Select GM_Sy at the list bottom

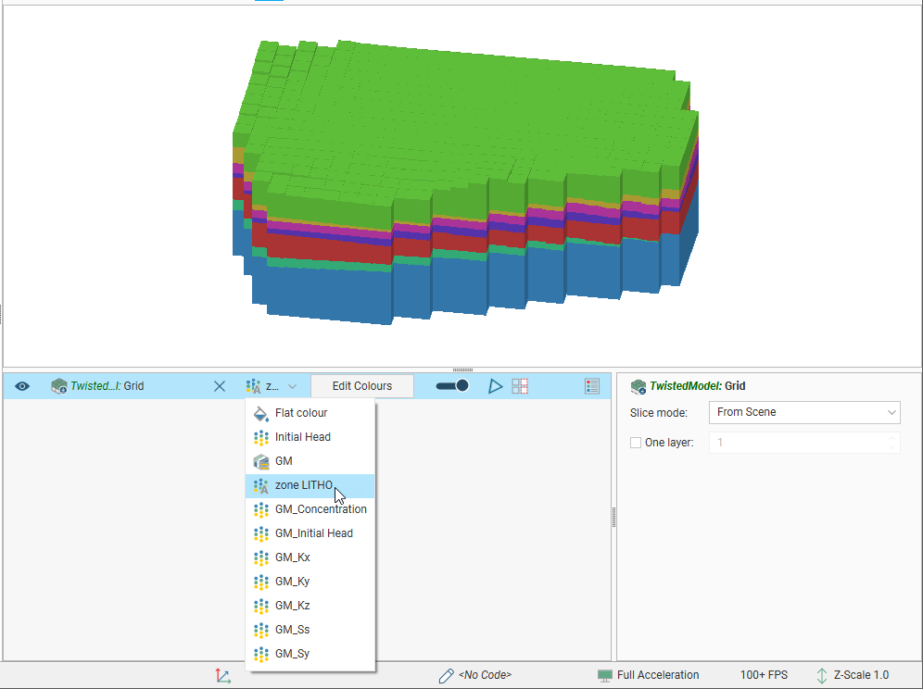[x=292, y=654]
